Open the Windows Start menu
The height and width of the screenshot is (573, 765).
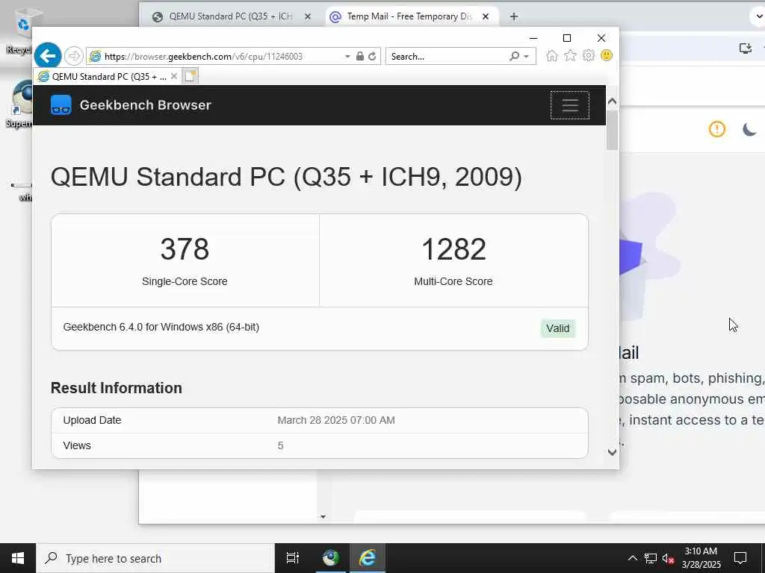(18, 558)
